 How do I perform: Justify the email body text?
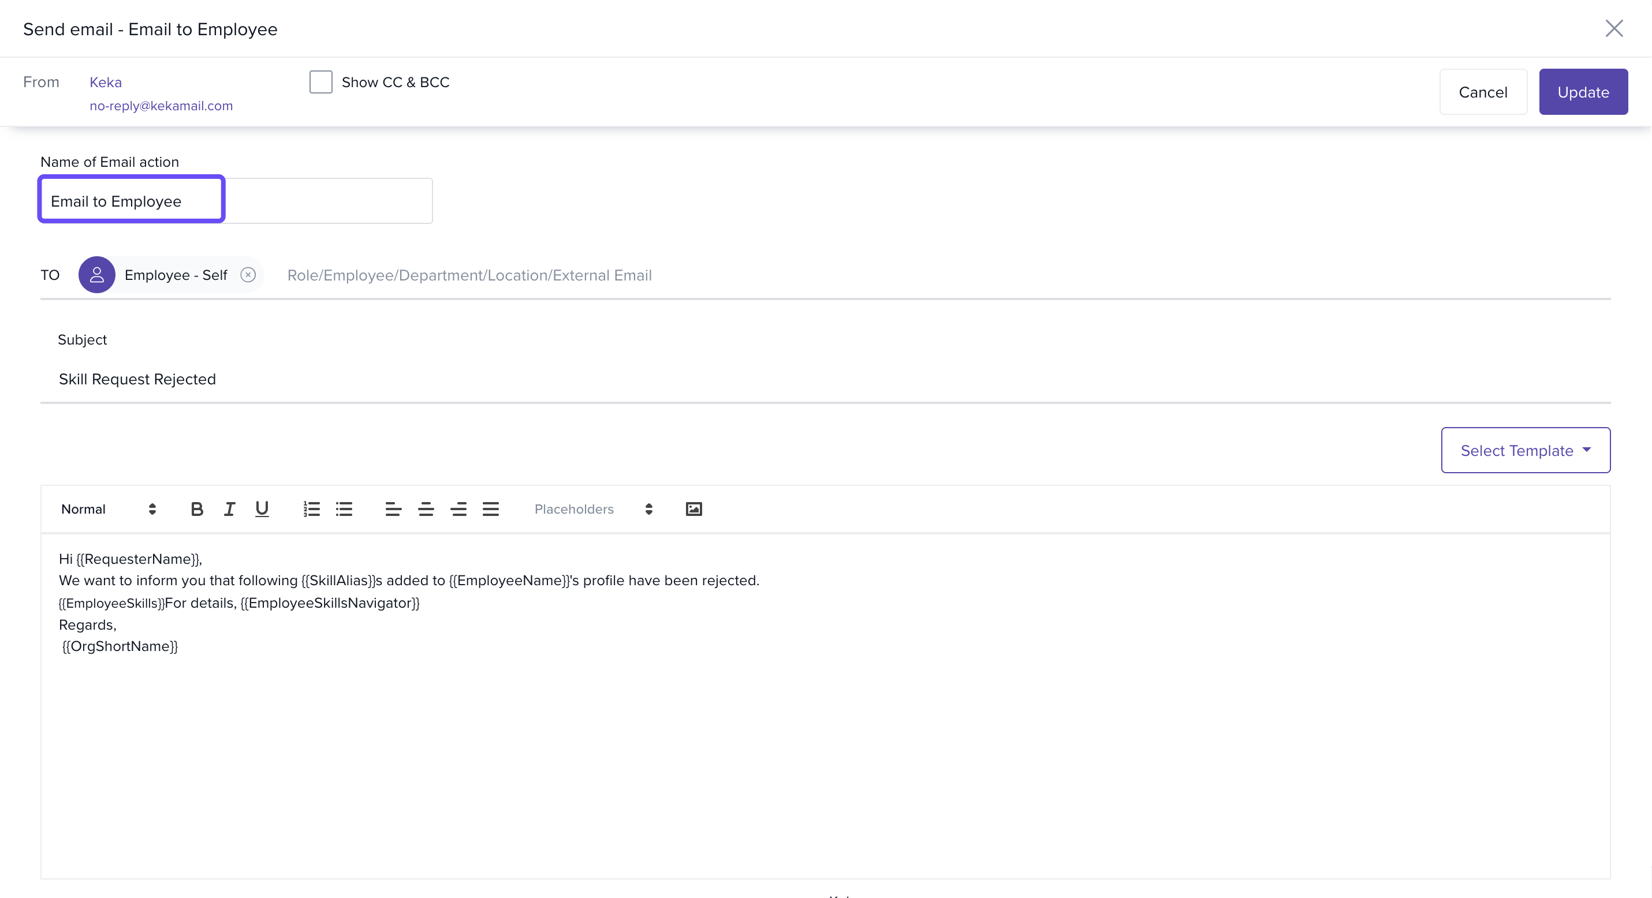coord(491,509)
